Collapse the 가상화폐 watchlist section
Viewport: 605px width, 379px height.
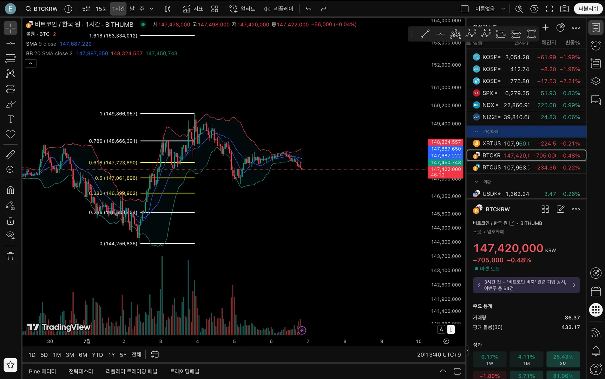tap(476, 132)
